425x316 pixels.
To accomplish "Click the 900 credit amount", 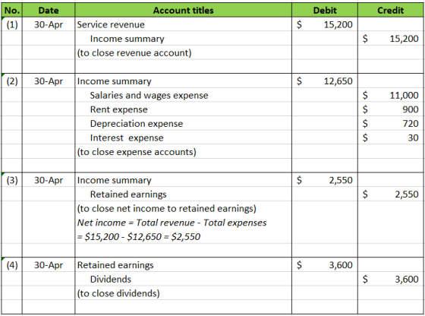I will tap(391, 109).
